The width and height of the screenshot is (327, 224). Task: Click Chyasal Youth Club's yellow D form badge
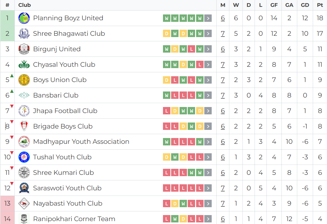pos(183,64)
